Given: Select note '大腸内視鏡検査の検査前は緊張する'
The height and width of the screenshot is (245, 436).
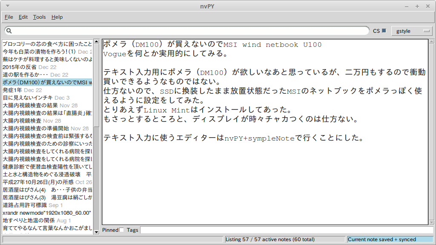Looking at the screenshot, I should click(47, 136).
